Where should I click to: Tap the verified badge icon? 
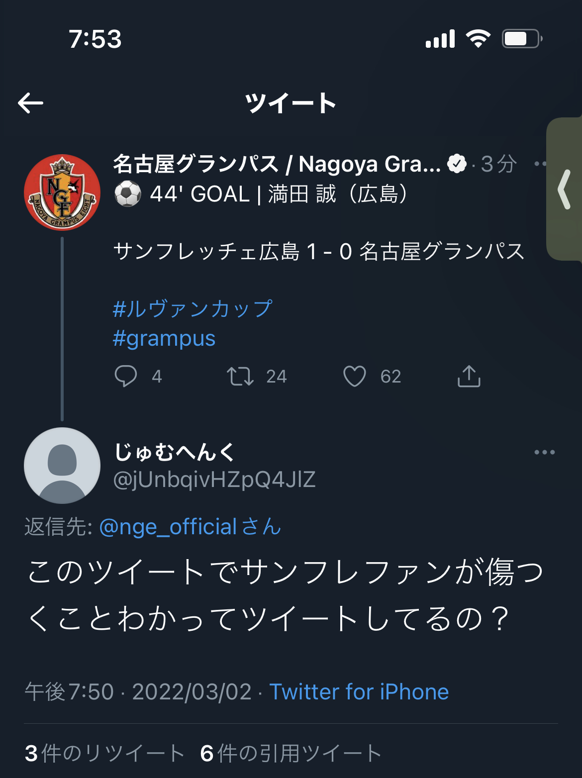tap(457, 164)
